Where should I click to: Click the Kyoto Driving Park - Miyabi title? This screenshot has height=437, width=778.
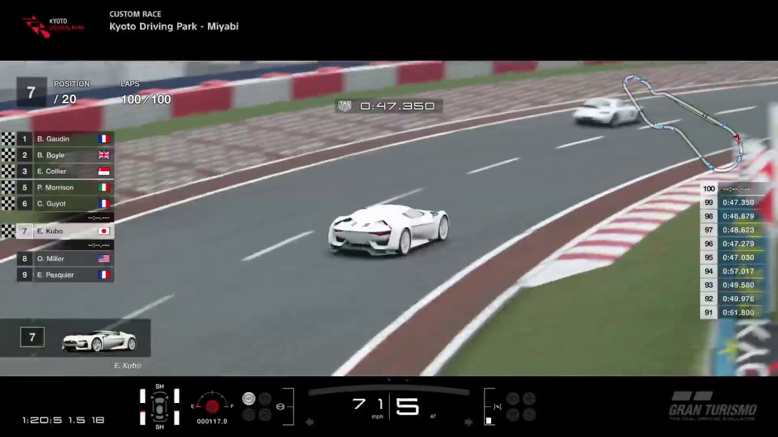click(x=174, y=27)
